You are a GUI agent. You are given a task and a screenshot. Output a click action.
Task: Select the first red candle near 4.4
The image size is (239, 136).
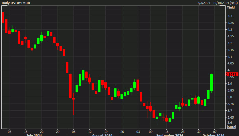pos(3,18)
